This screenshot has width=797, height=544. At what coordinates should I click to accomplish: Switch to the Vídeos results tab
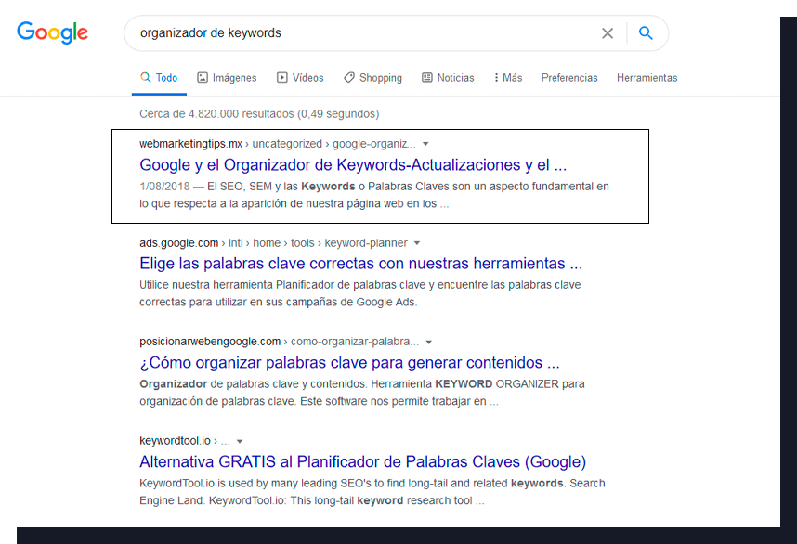coord(300,78)
